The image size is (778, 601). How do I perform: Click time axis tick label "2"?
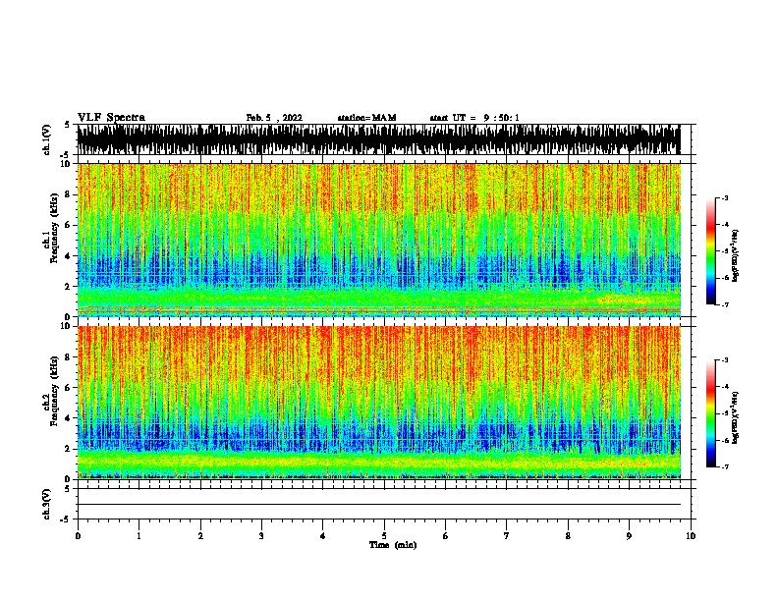point(200,536)
